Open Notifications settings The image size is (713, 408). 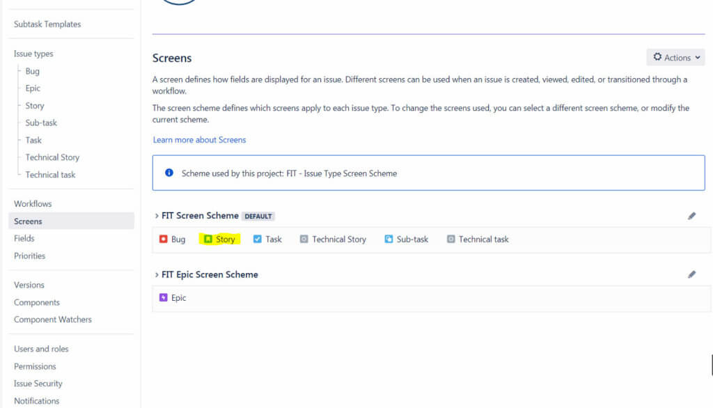click(x=36, y=401)
